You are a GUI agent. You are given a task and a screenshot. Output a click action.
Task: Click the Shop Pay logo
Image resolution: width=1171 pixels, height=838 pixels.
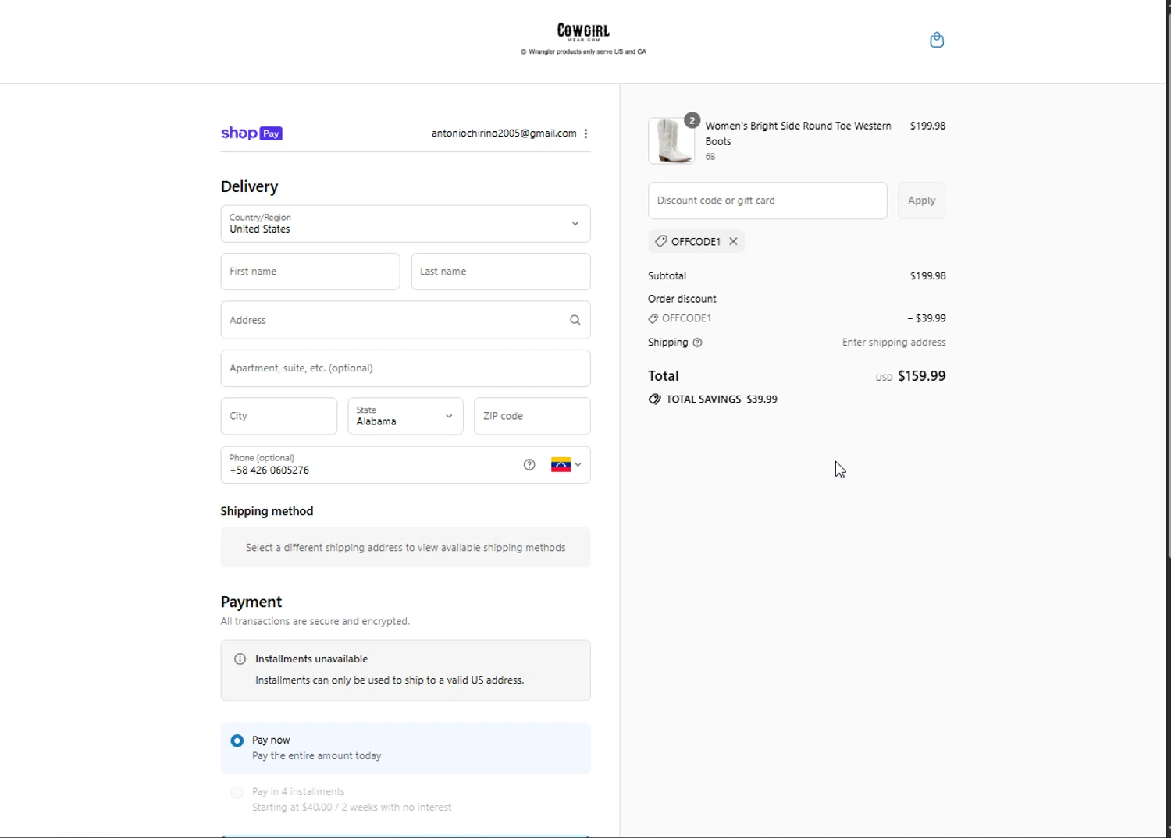click(x=251, y=133)
